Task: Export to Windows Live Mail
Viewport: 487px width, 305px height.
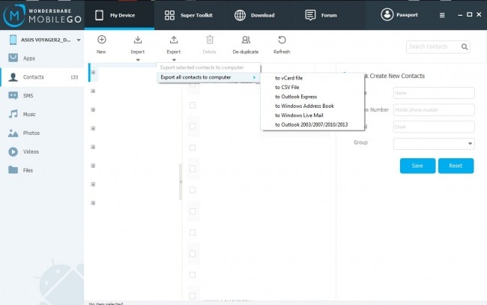Action: (x=312, y=115)
